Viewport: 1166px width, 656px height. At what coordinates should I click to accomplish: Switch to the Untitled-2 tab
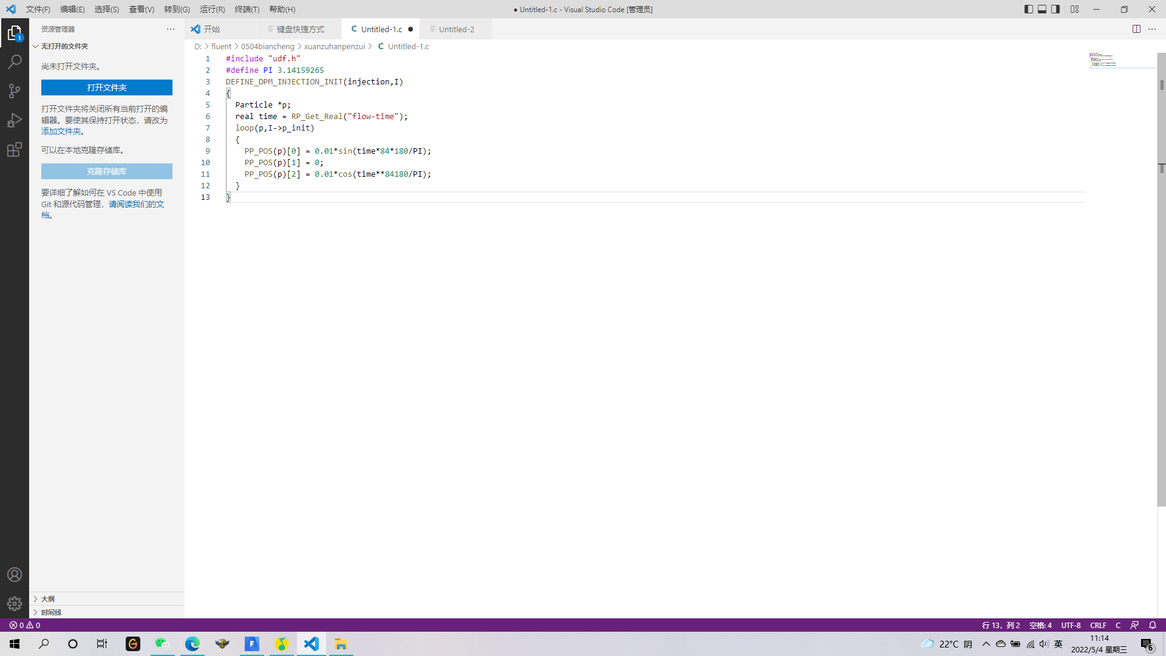coord(456,29)
